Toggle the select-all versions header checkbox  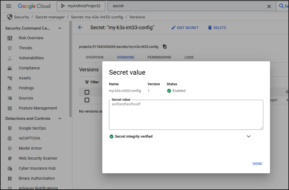pyautogui.click(x=87, y=92)
